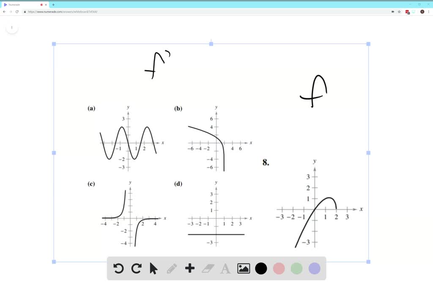
Task: Insert an image with the image tool
Action: coord(243,269)
